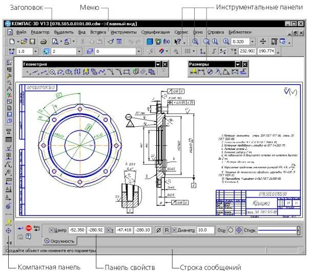Open the Размеры panel options arrow

pyautogui.click(x=238, y=64)
